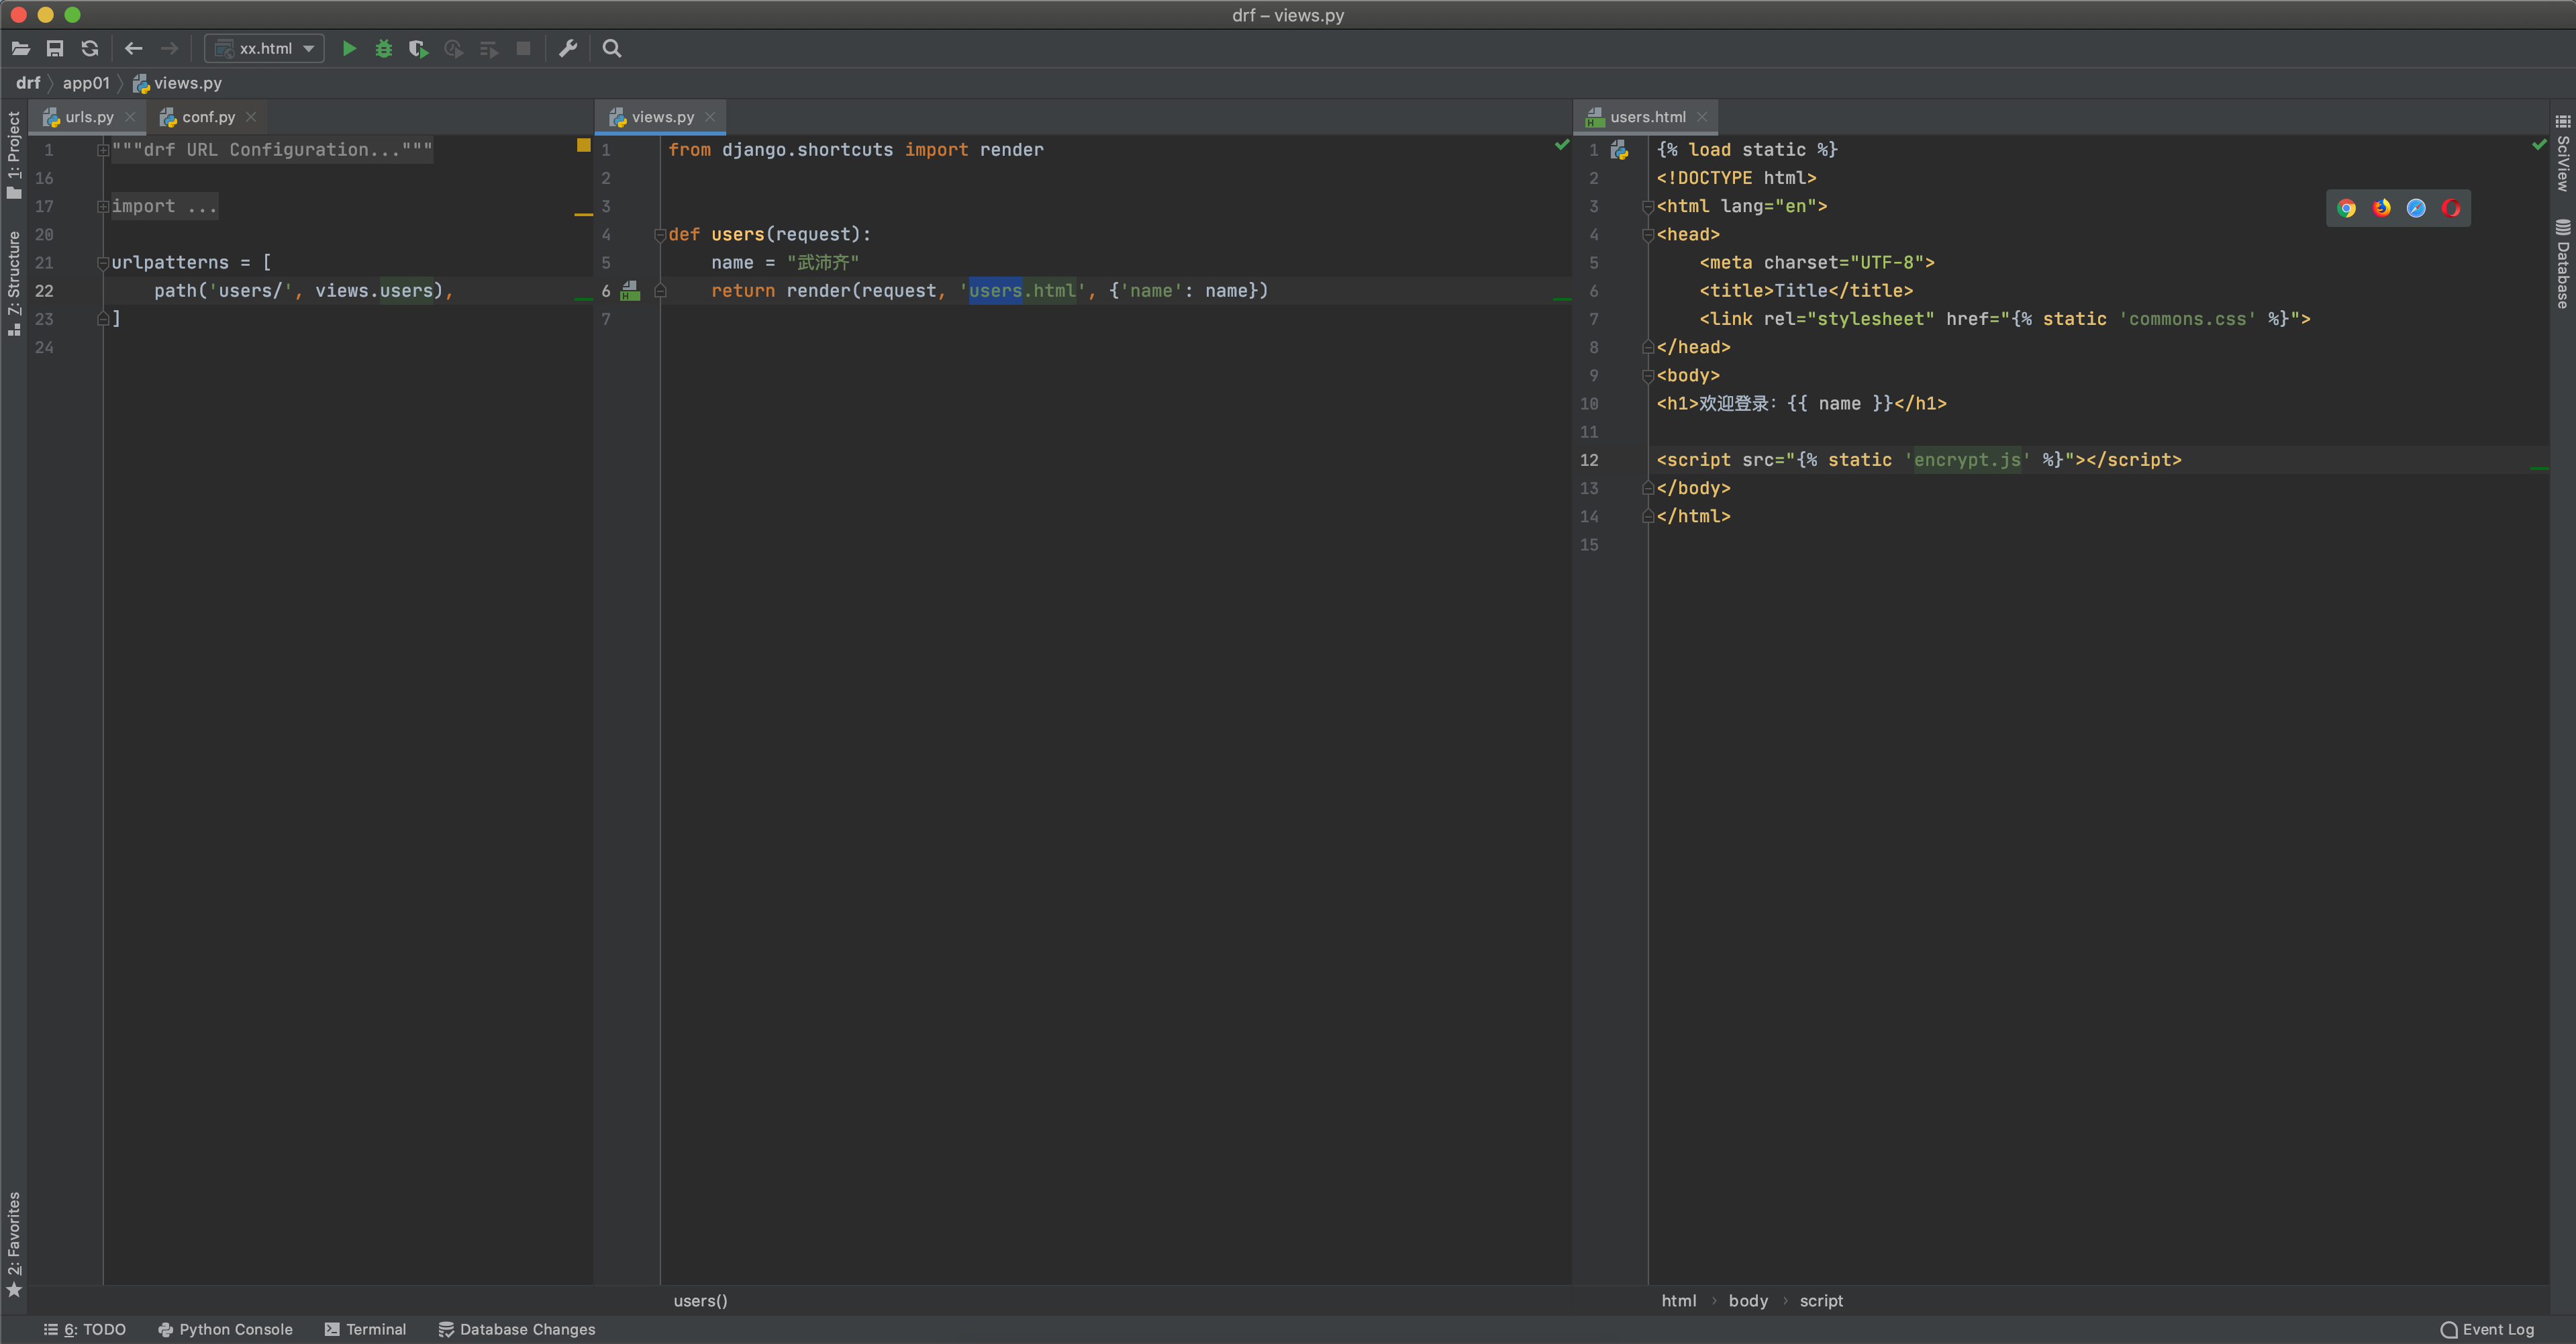Click line number 22 in urls.py gutter
Viewport: 2576px width, 1344px height.
44,291
